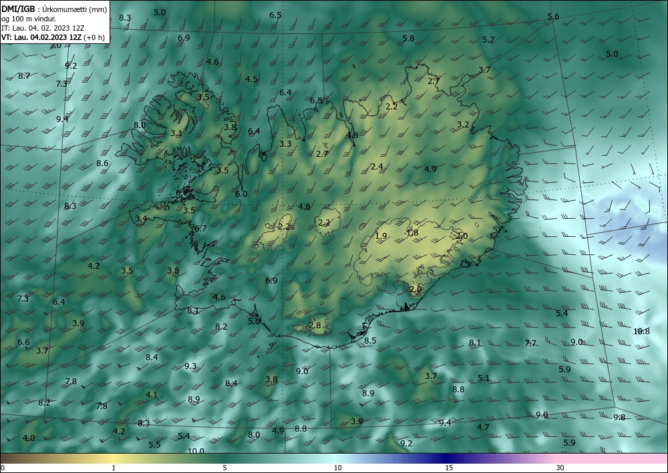This screenshot has height=473, width=668.
Task: Click the 8.5 value on the map
Action: pos(370,340)
